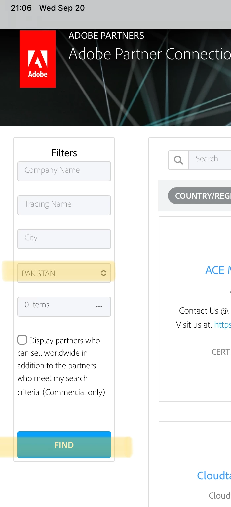Focus the City filter field
This screenshot has height=507, width=231.
tap(64, 239)
